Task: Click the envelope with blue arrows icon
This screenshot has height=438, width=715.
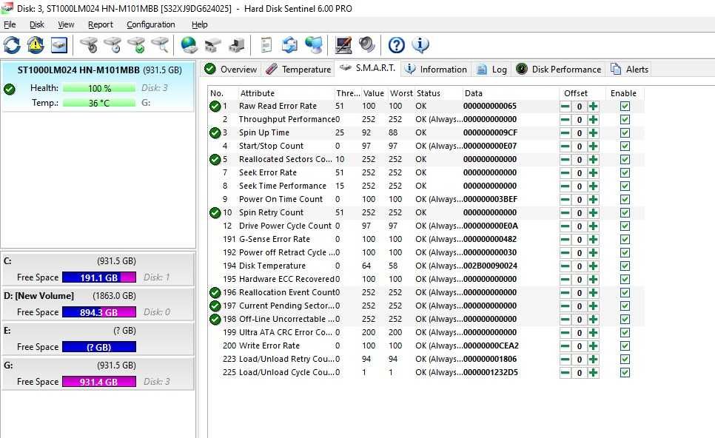Action: (x=289, y=45)
